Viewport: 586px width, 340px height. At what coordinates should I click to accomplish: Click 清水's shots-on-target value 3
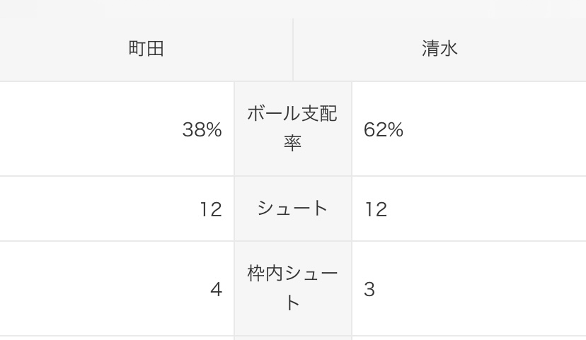coord(369,290)
